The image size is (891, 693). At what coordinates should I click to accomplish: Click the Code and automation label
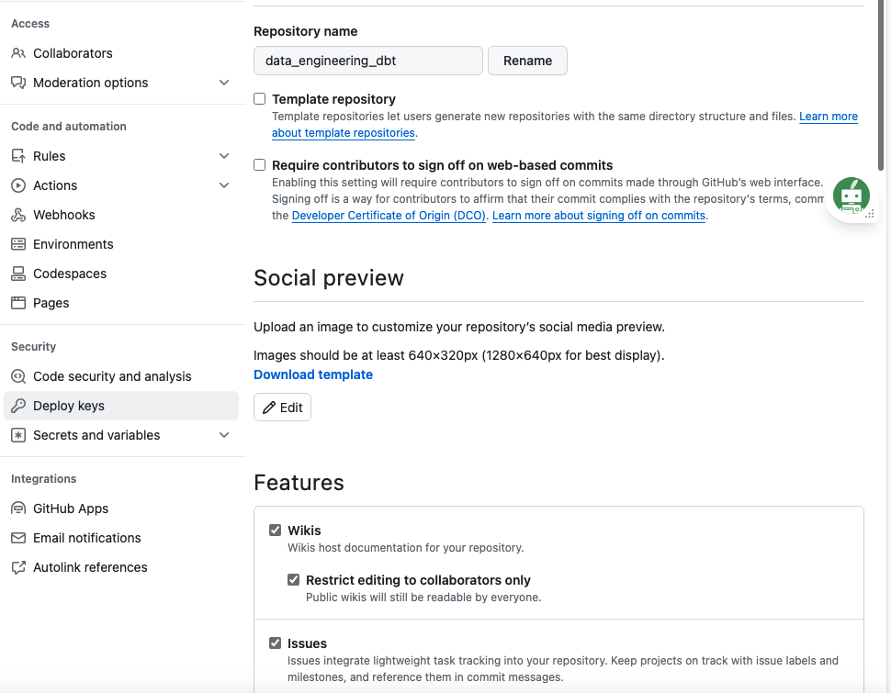click(x=69, y=127)
